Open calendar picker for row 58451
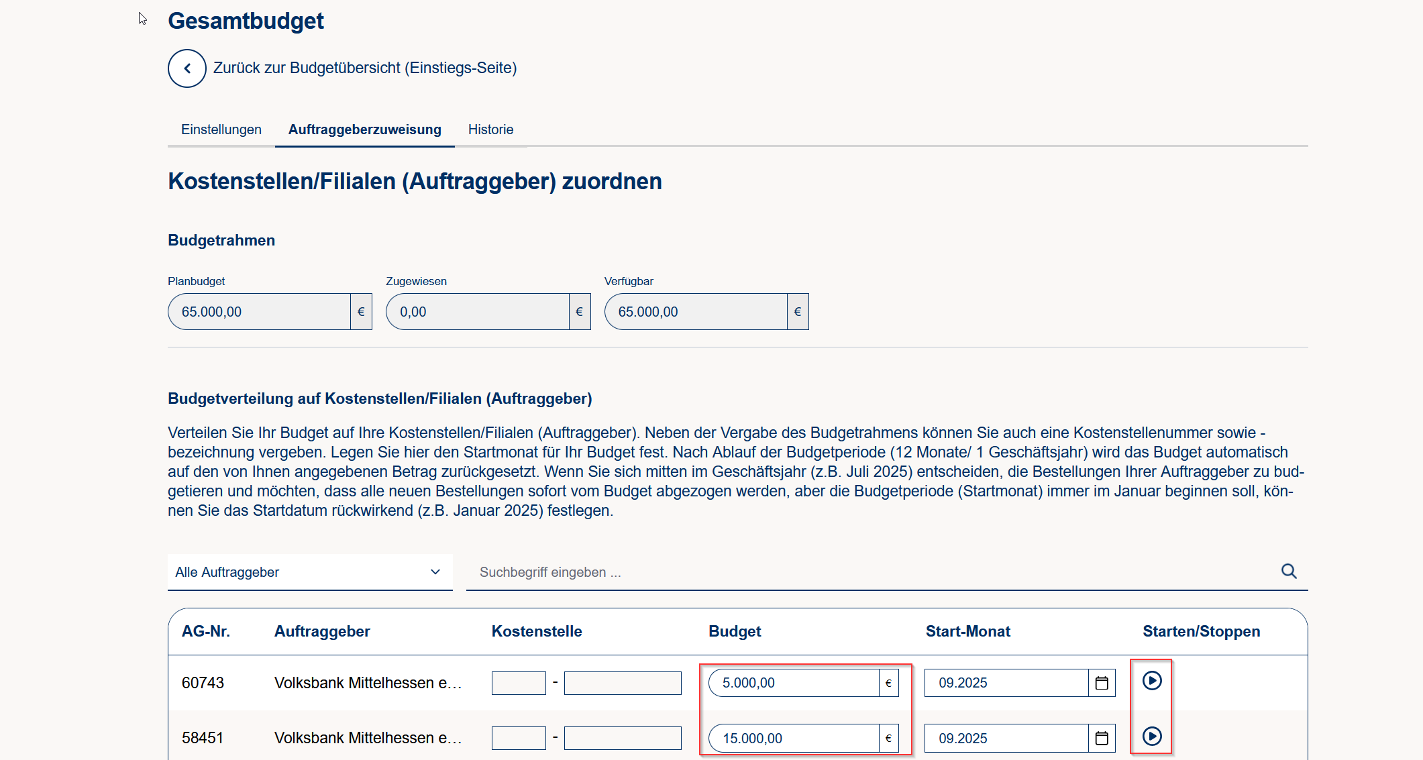The image size is (1423, 760). [x=1101, y=739]
